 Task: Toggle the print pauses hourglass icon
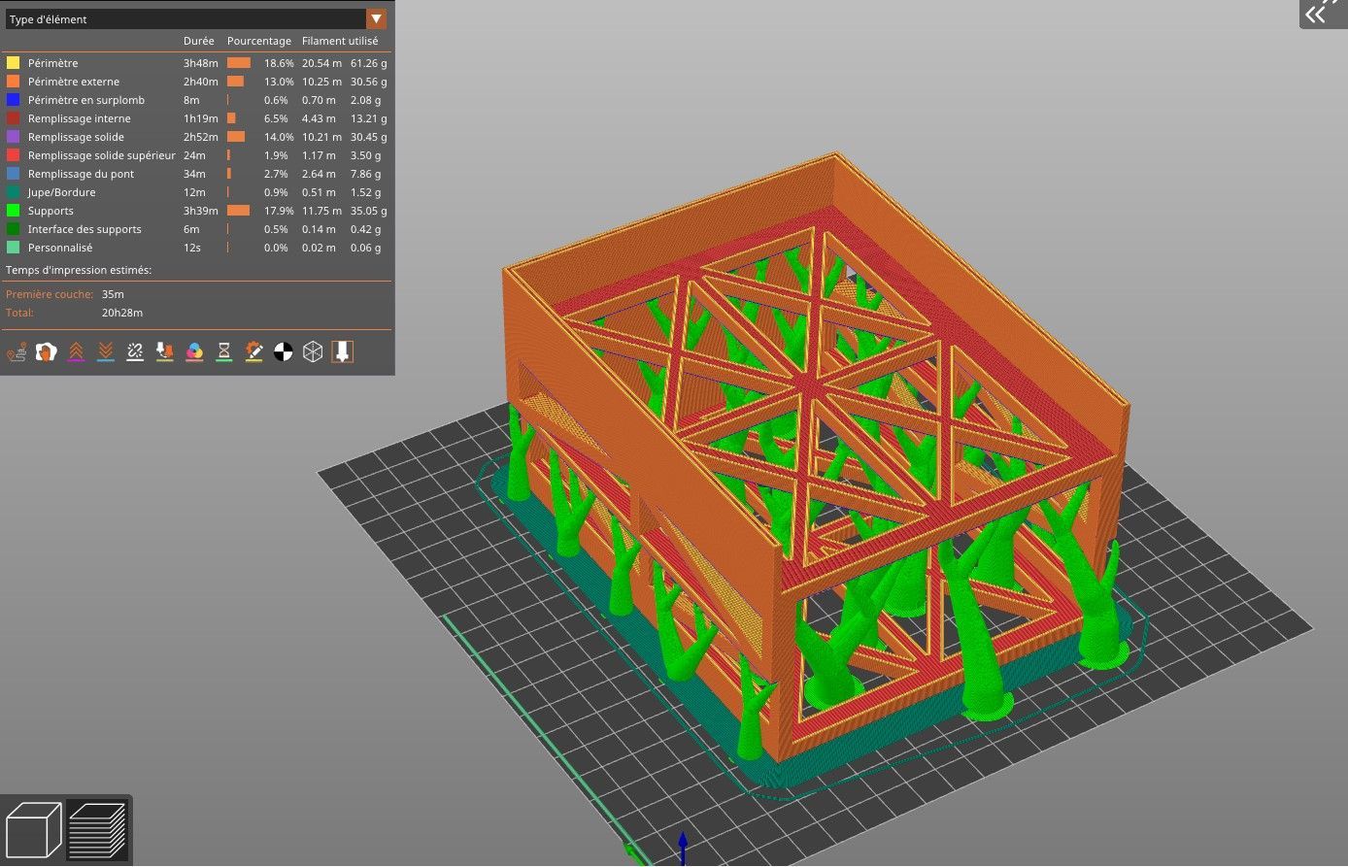point(223,351)
